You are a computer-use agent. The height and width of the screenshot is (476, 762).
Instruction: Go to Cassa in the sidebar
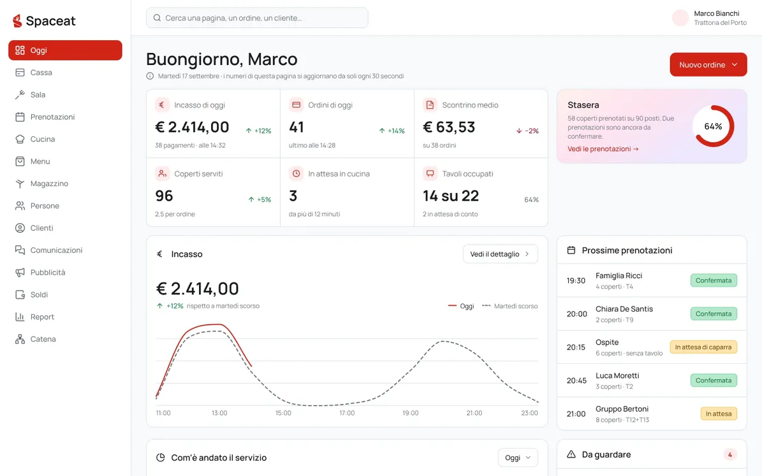click(65, 73)
